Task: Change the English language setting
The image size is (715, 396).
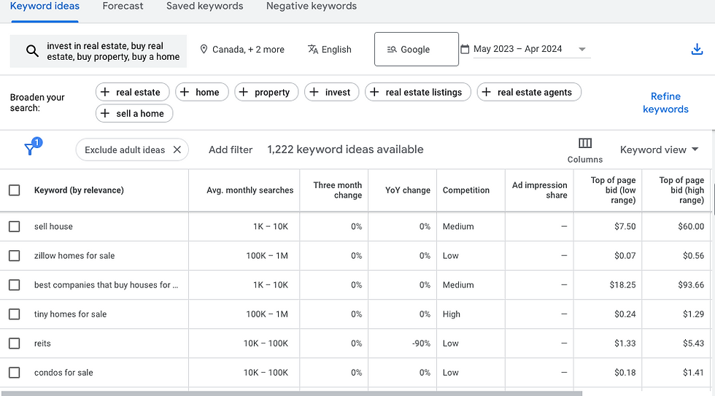Action: click(330, 49)
